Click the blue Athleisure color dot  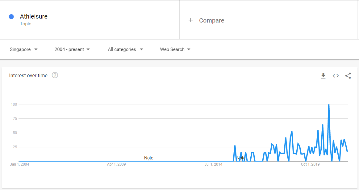pyautogui.click(x=11, y=16)
